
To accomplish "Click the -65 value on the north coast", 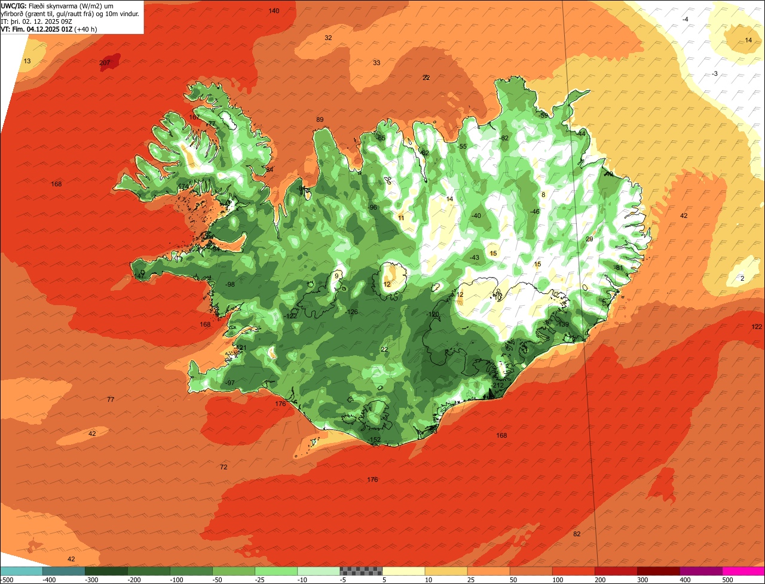I will pyautogui.click(x=381, y=138).
